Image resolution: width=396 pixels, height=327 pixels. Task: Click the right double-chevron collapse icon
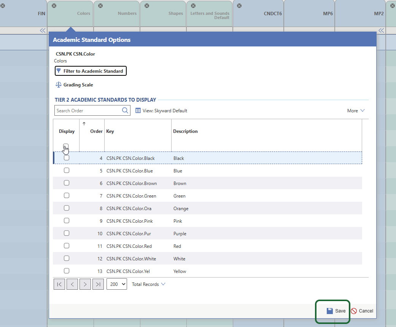pyautogui.click(x=381, y=30)
